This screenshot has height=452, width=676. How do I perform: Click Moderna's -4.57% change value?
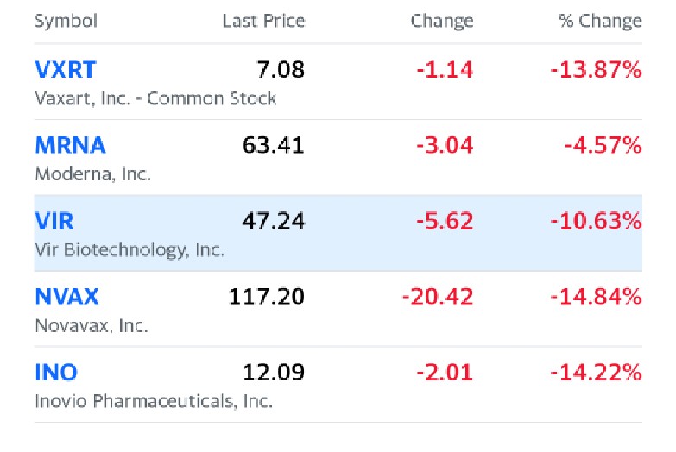pyautogui.click(x=603, y=146)
